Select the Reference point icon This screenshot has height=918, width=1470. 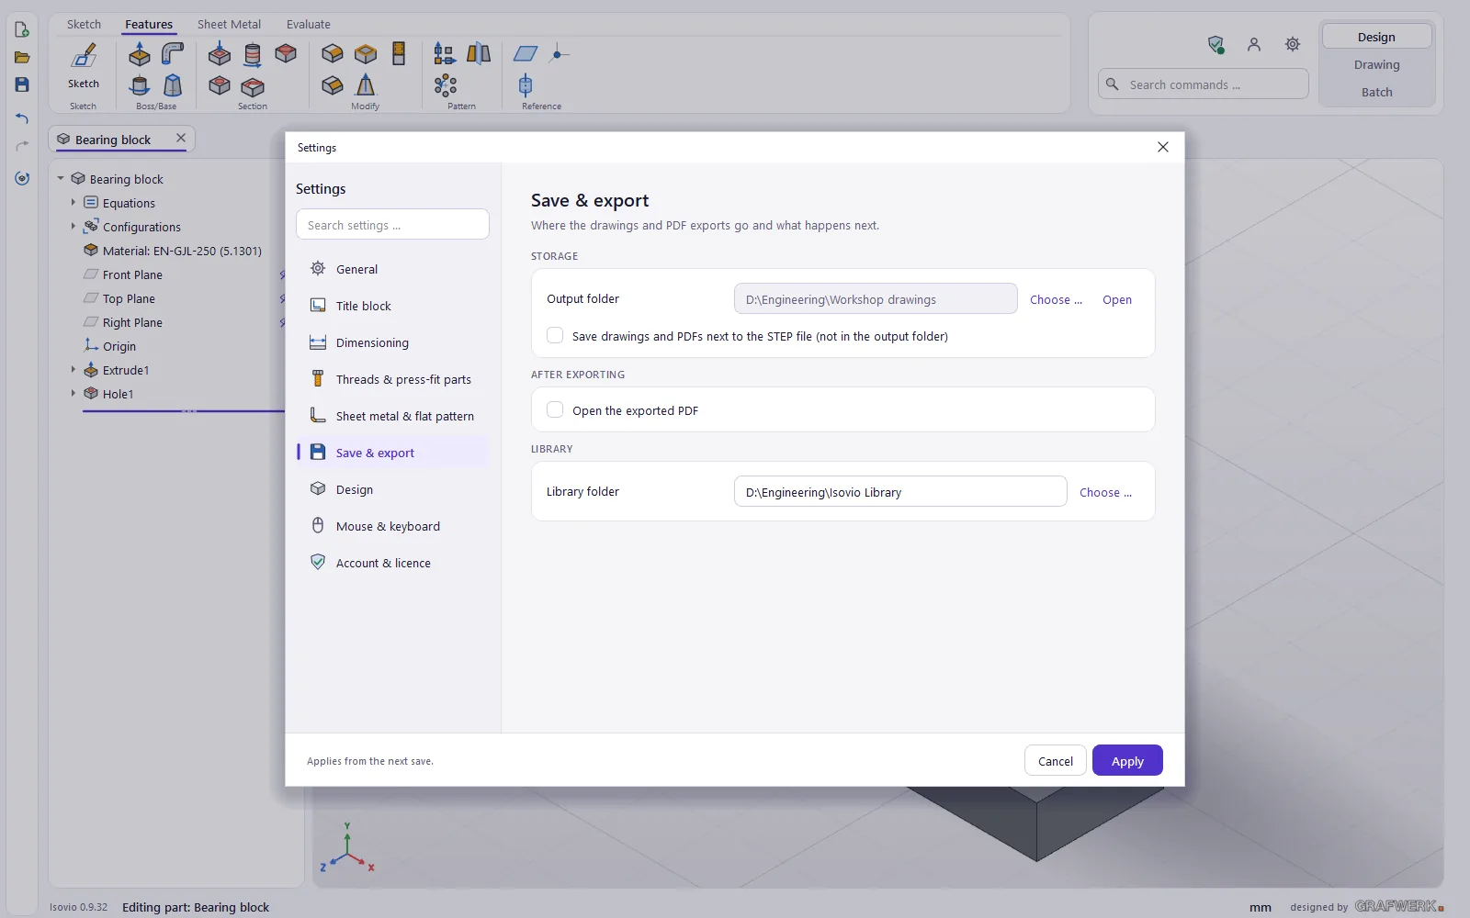[x=559, y=54]
